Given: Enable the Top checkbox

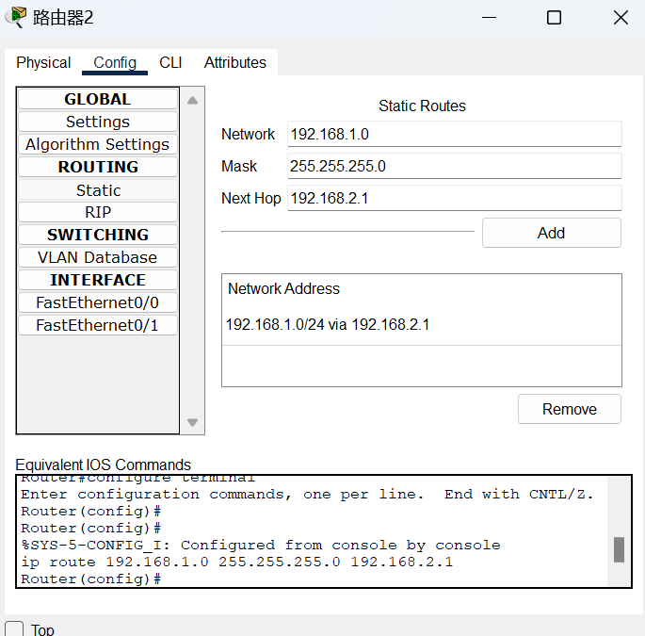Looking at the screenshot, I should tap(15, 628).
